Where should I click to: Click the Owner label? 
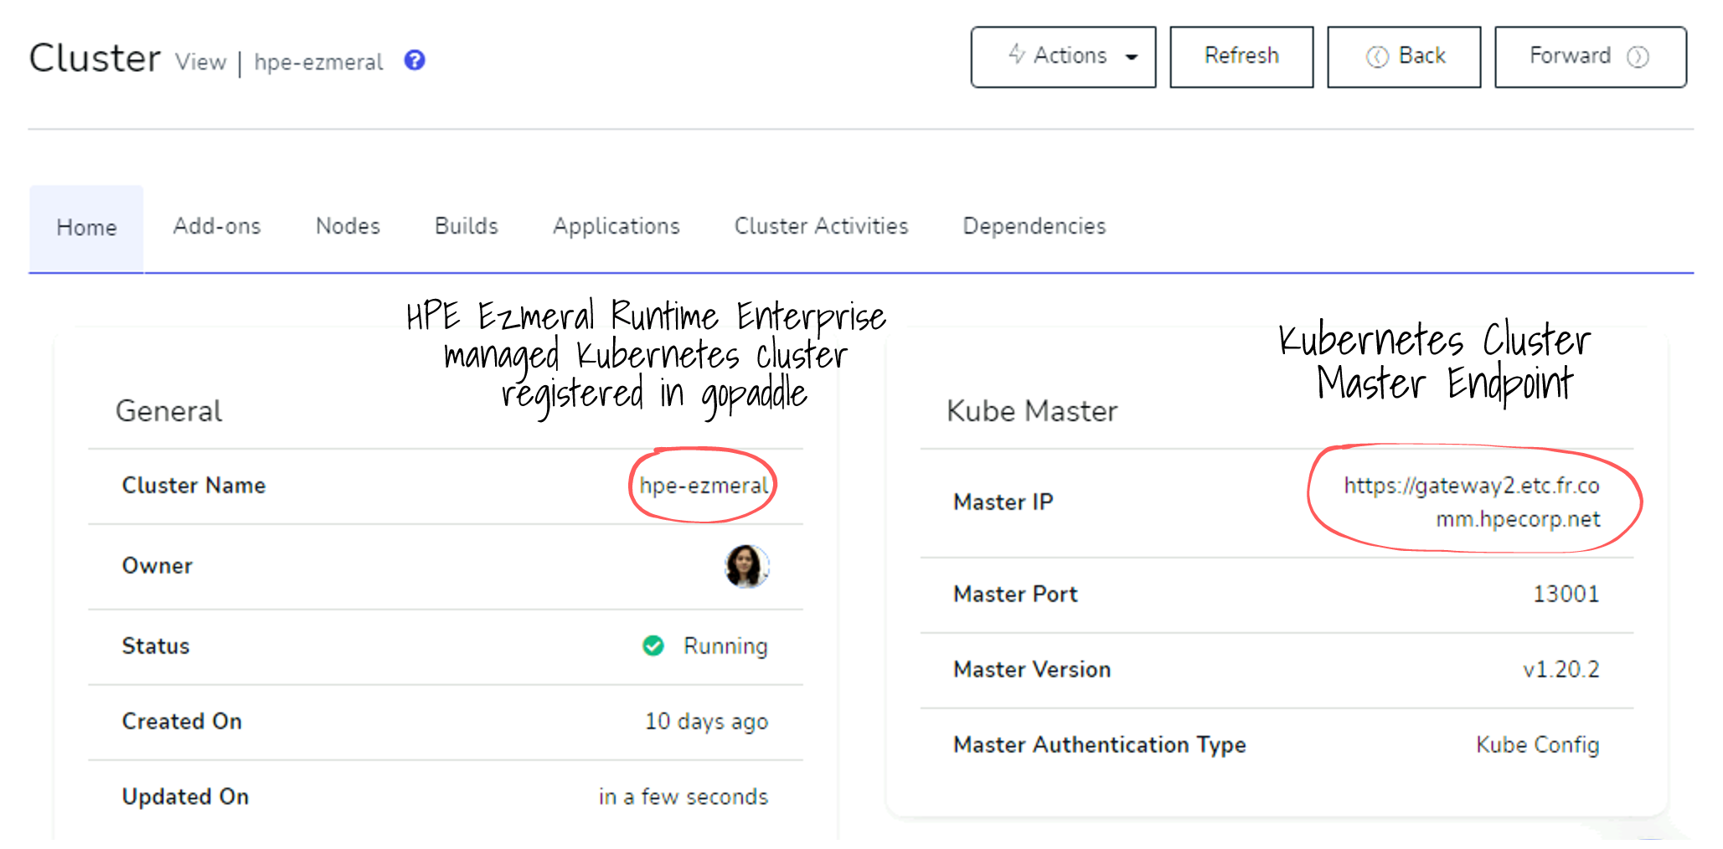click(x=157, y=566)
